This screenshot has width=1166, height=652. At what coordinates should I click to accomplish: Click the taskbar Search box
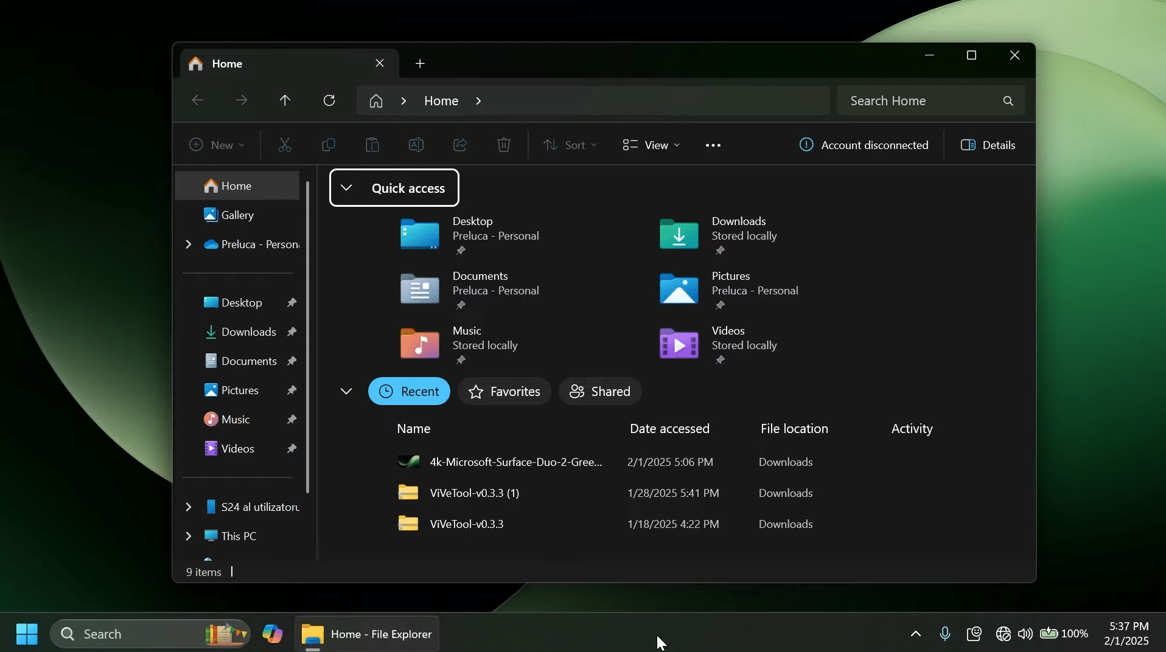pyautogui.click(x=150, y=634)
